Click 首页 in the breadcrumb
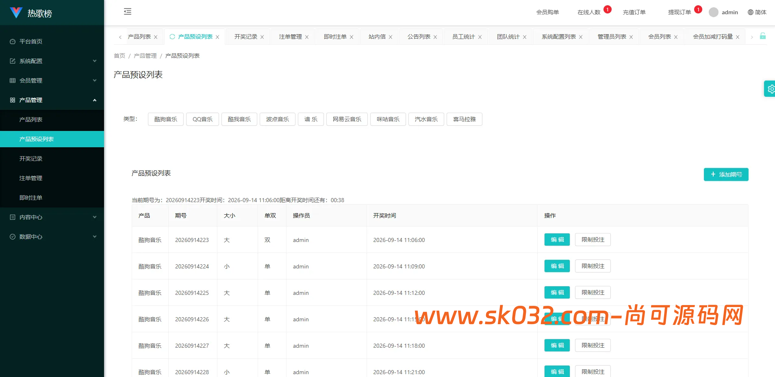This screenshot has width=775, height=377. [119, 56]
